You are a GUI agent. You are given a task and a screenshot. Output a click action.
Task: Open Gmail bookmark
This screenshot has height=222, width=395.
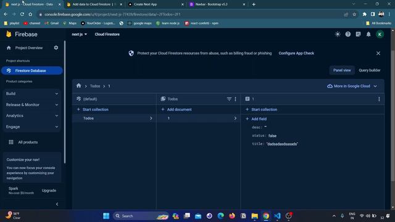(52, 23)
